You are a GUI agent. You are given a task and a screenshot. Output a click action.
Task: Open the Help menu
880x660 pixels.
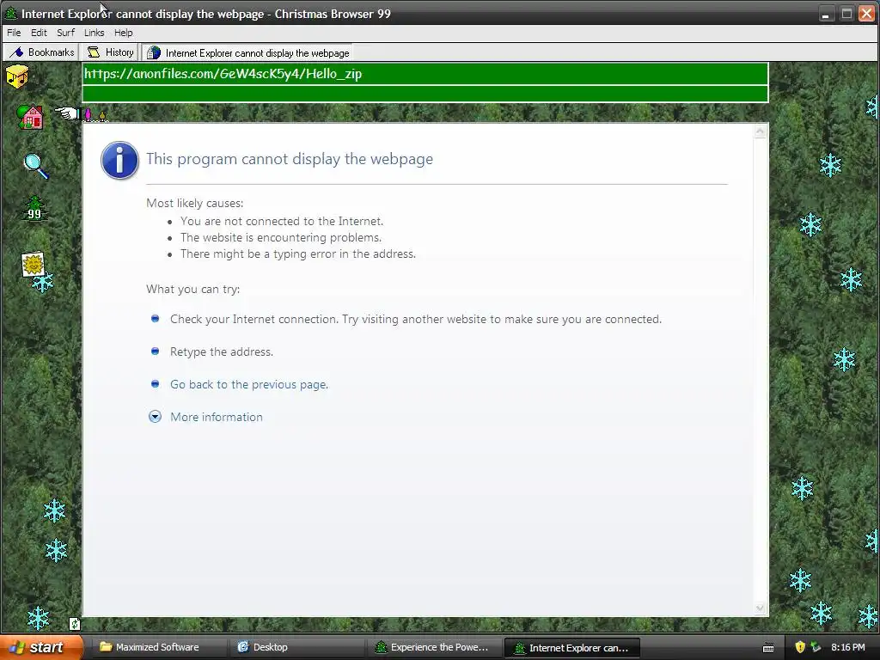pos(124,33)
